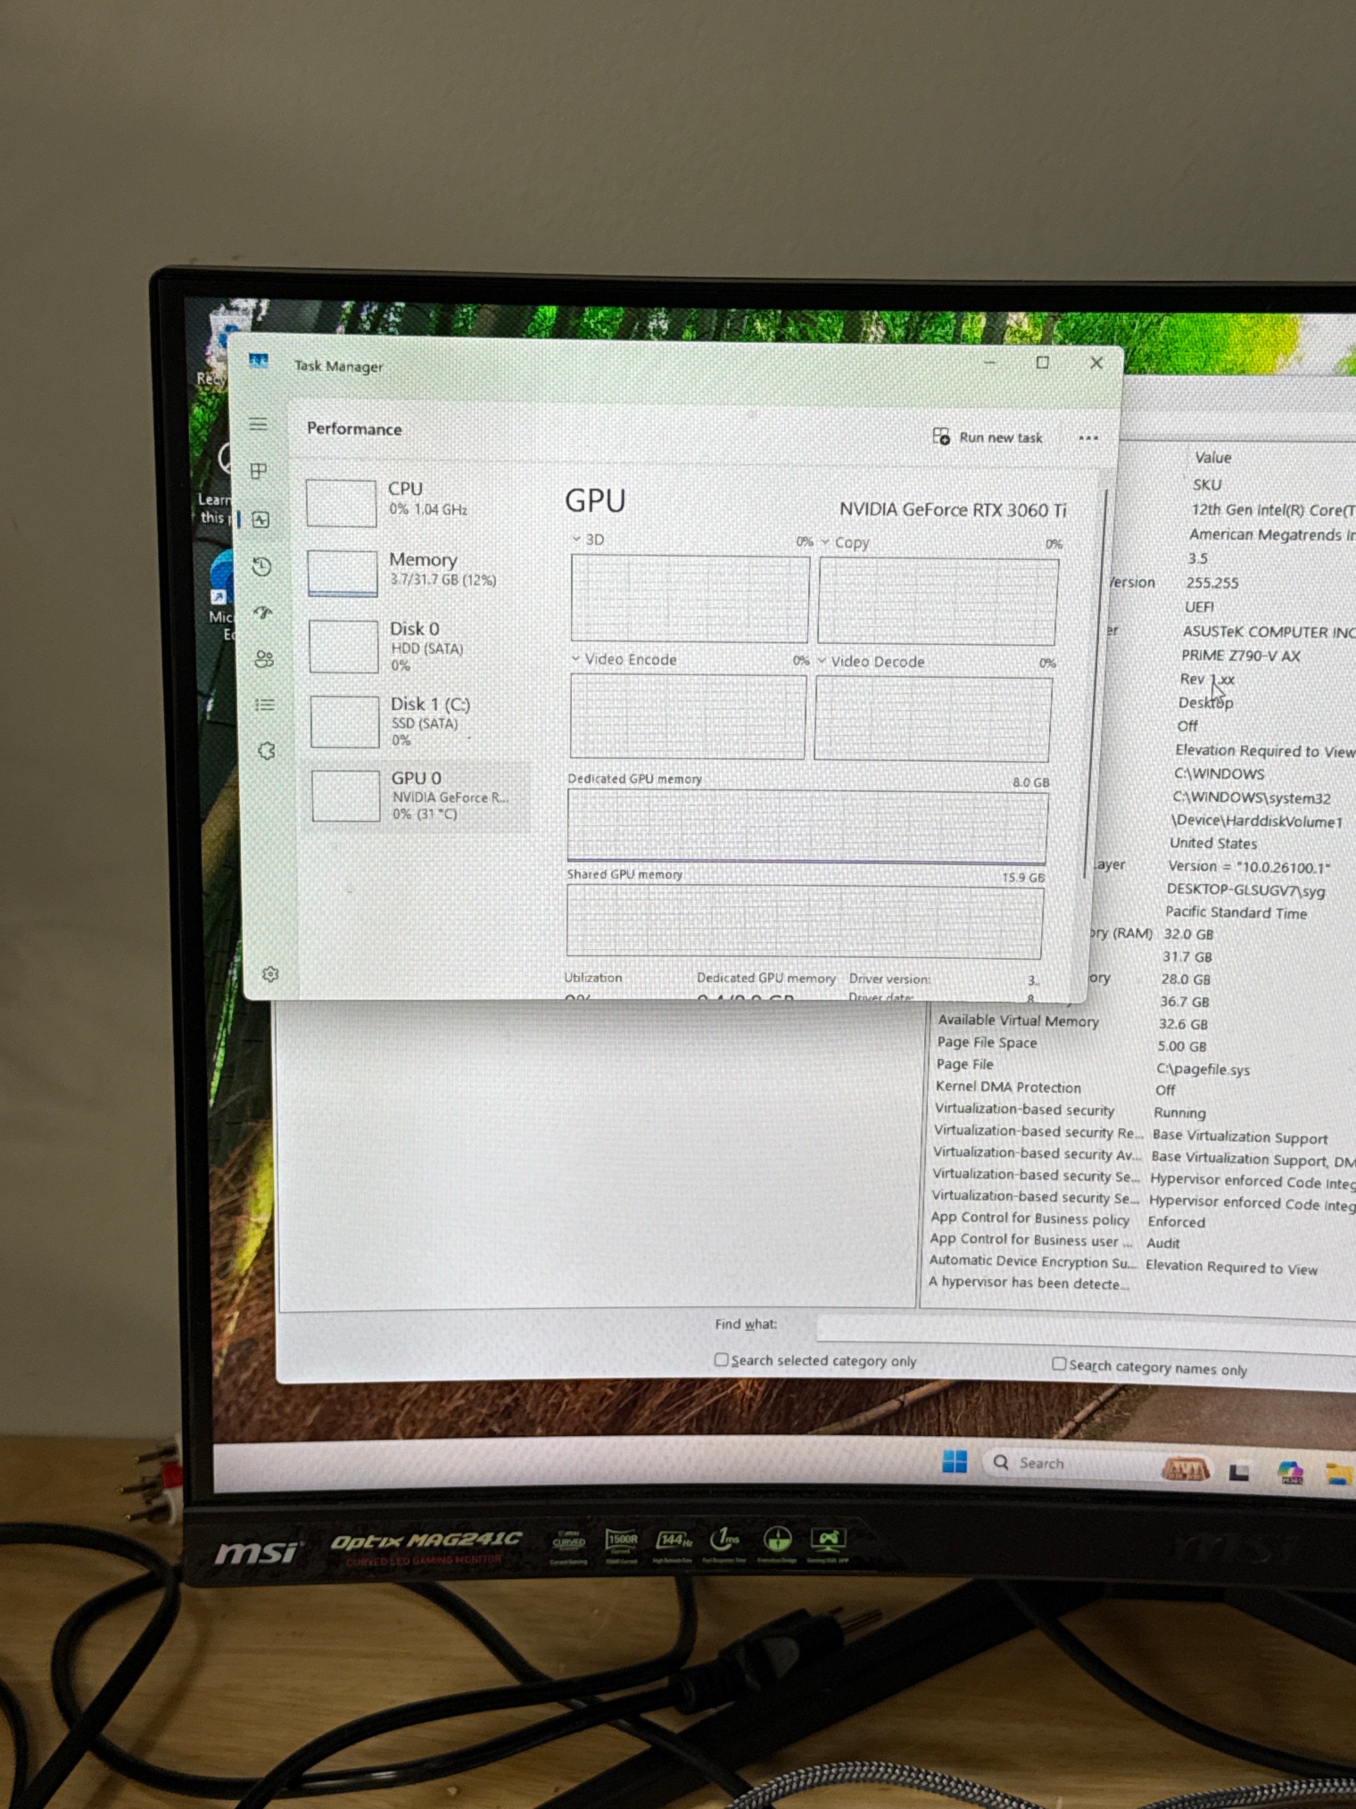This screenshot has height=1809, width=1356.
Task: Open the Task Manager hamburger navigation menu
Action: coord(258,424)
